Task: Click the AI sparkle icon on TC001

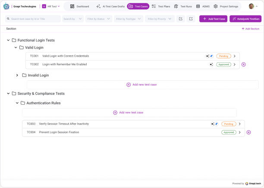Action: (207, 56)
